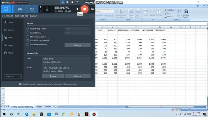This screenshot has height=117, width=208.
Task: Select Bandicam screen recording mode
Action: pyautogui.click(x=6, y=9)
